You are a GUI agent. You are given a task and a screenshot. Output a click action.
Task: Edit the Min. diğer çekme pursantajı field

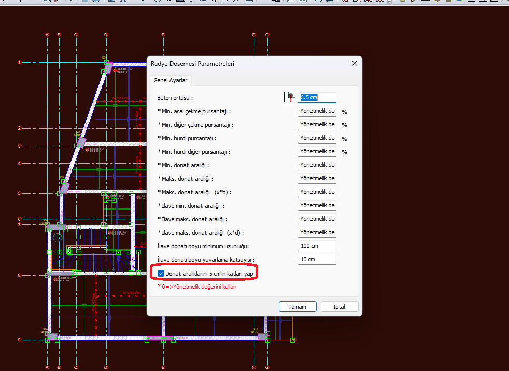[317, 124]
